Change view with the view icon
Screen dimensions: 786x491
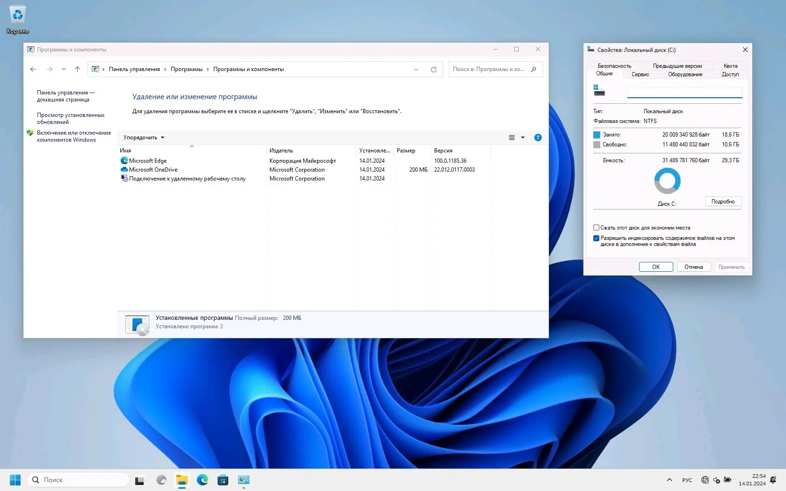(512, 137)
